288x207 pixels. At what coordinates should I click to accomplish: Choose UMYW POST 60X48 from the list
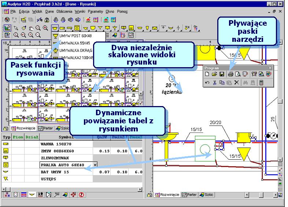point(79,36)
